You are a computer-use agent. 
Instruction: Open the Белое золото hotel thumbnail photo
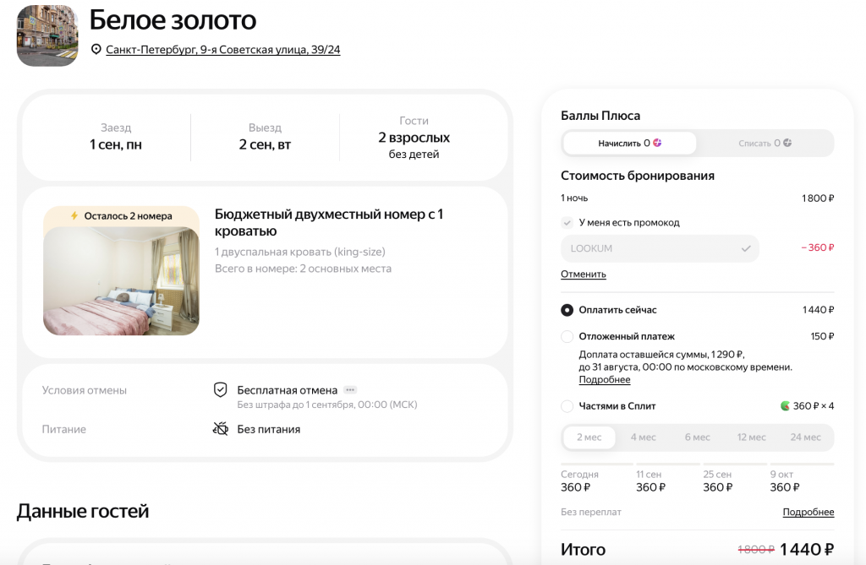[47, 35]
